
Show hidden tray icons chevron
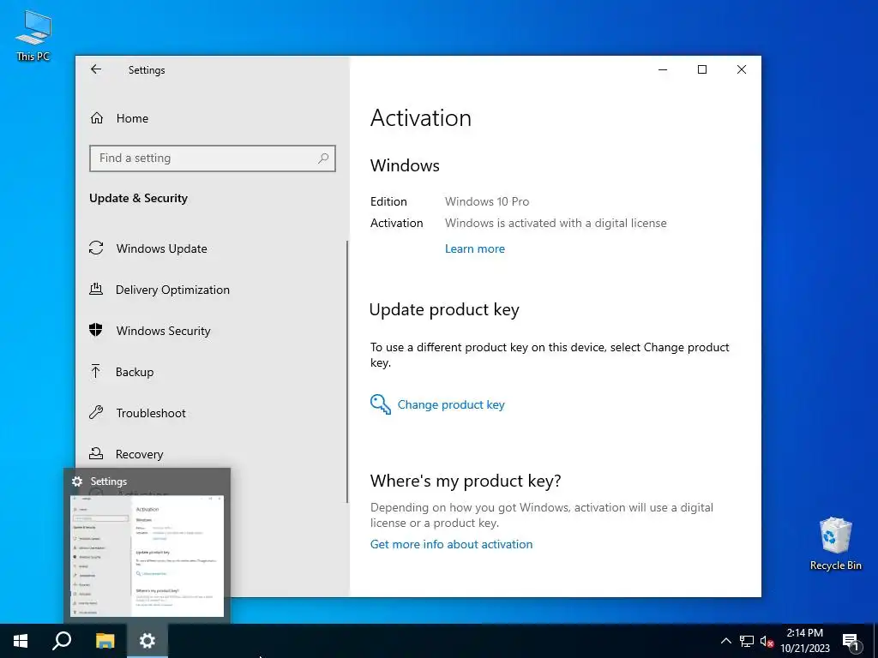(x=725, y=641)
